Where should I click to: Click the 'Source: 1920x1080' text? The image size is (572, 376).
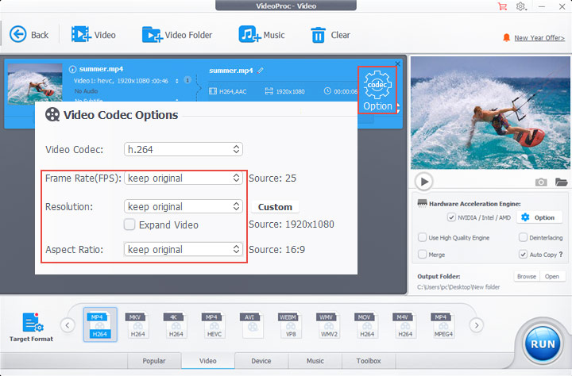292,224
